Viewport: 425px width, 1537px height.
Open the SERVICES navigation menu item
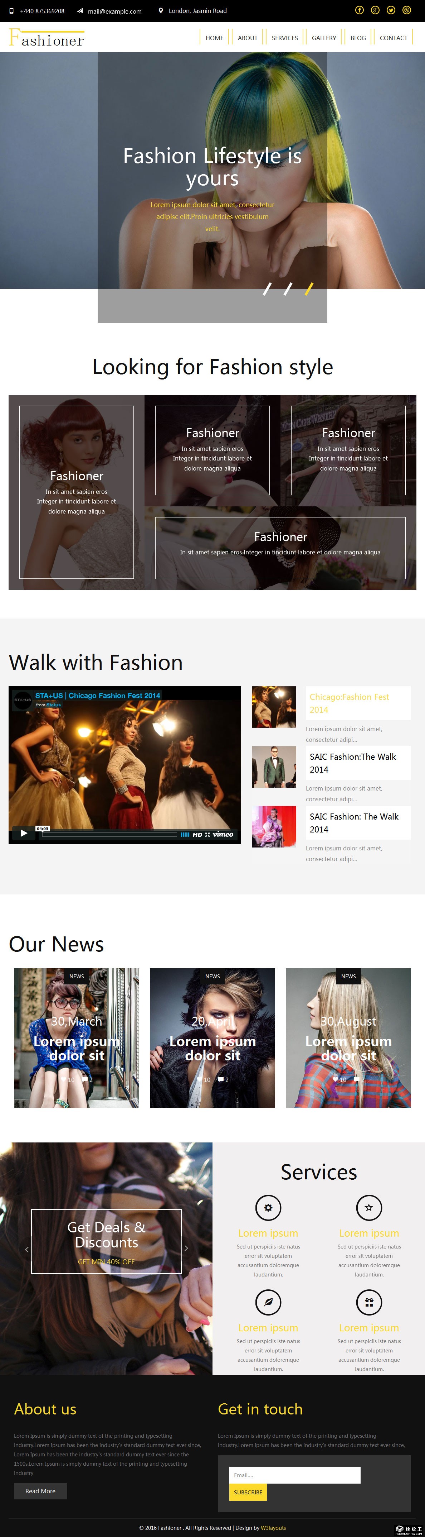[x=284, y=38]
